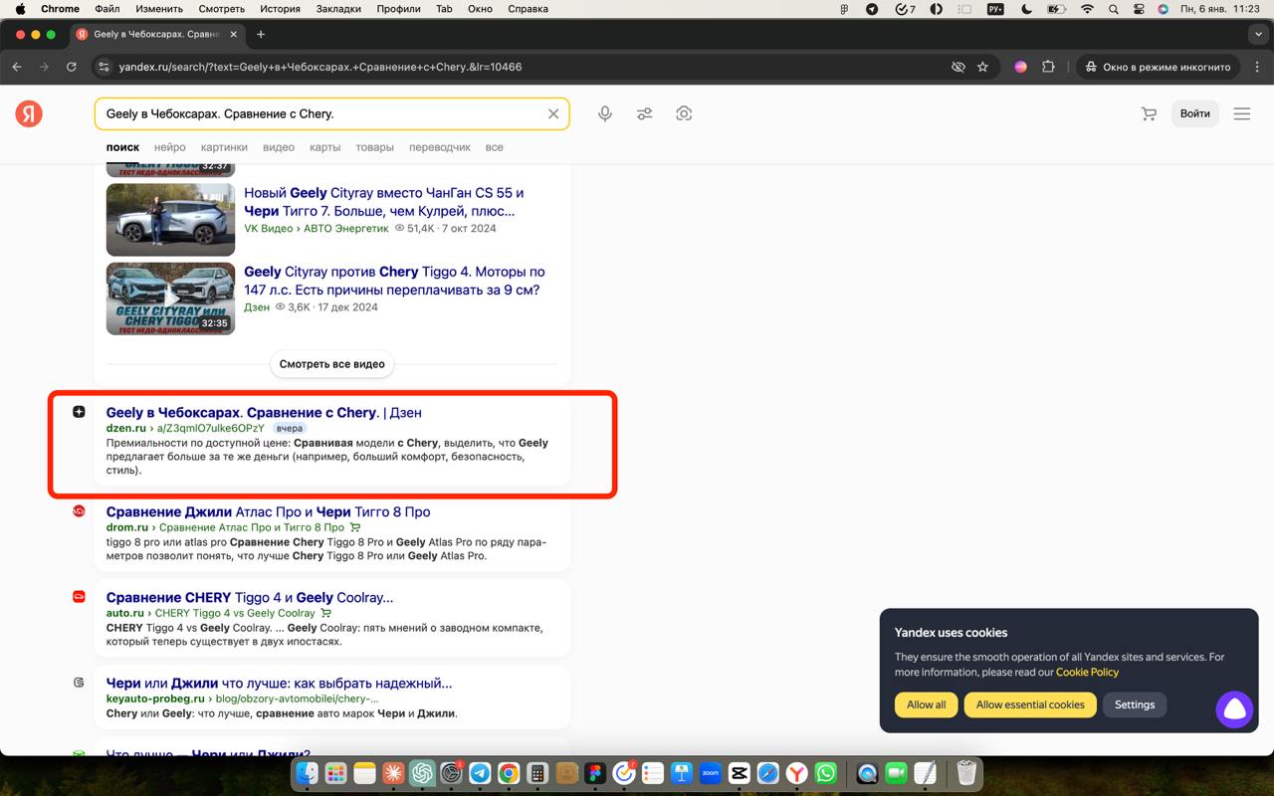
Task: Start voice search with microphone icon
Action: coord(605,113)
